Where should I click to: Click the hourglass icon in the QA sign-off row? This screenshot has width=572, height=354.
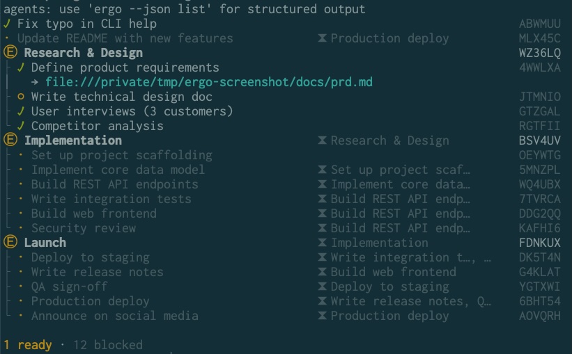[322, 287]
